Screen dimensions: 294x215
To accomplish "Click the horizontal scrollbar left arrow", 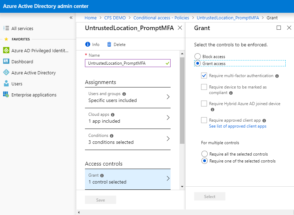I will point(79,212).
